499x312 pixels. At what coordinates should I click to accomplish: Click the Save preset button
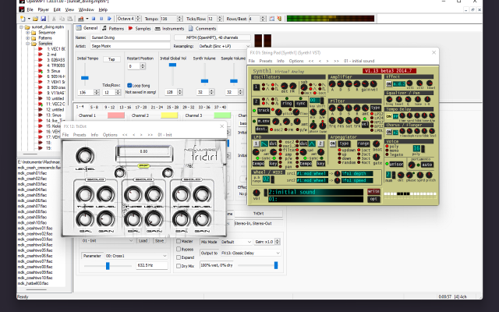tap(159, 241)
